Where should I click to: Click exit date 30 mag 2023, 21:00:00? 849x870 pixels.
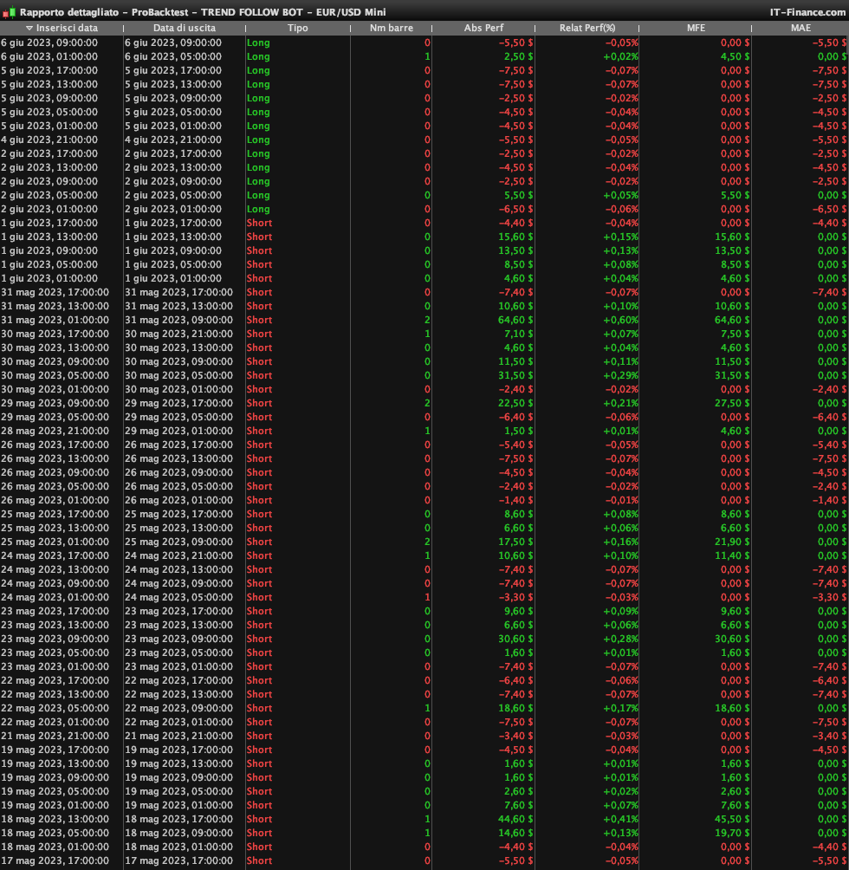coord(178,334)
